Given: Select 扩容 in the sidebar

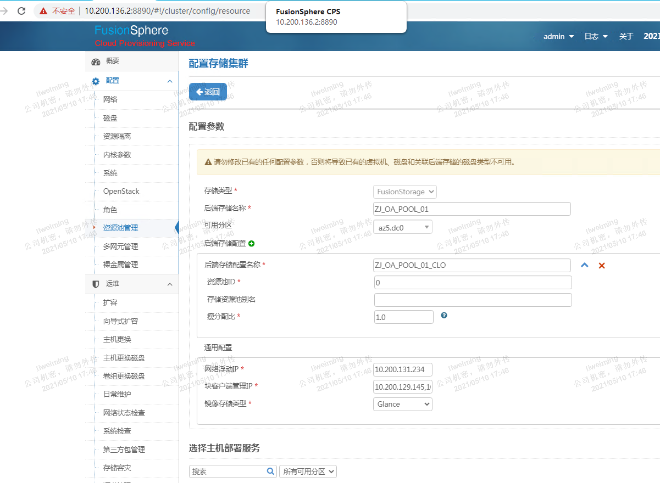Looking at the screenshot, I should tap(110, 302).
